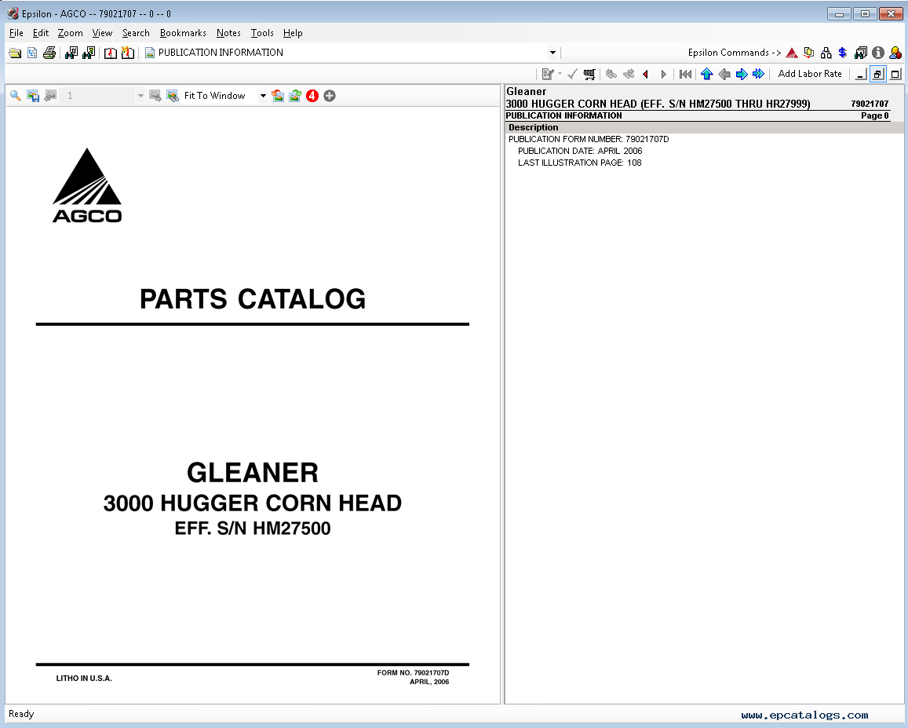
Task: Click the checkmark icon in the parts toolbar
Action: (573, 74)
